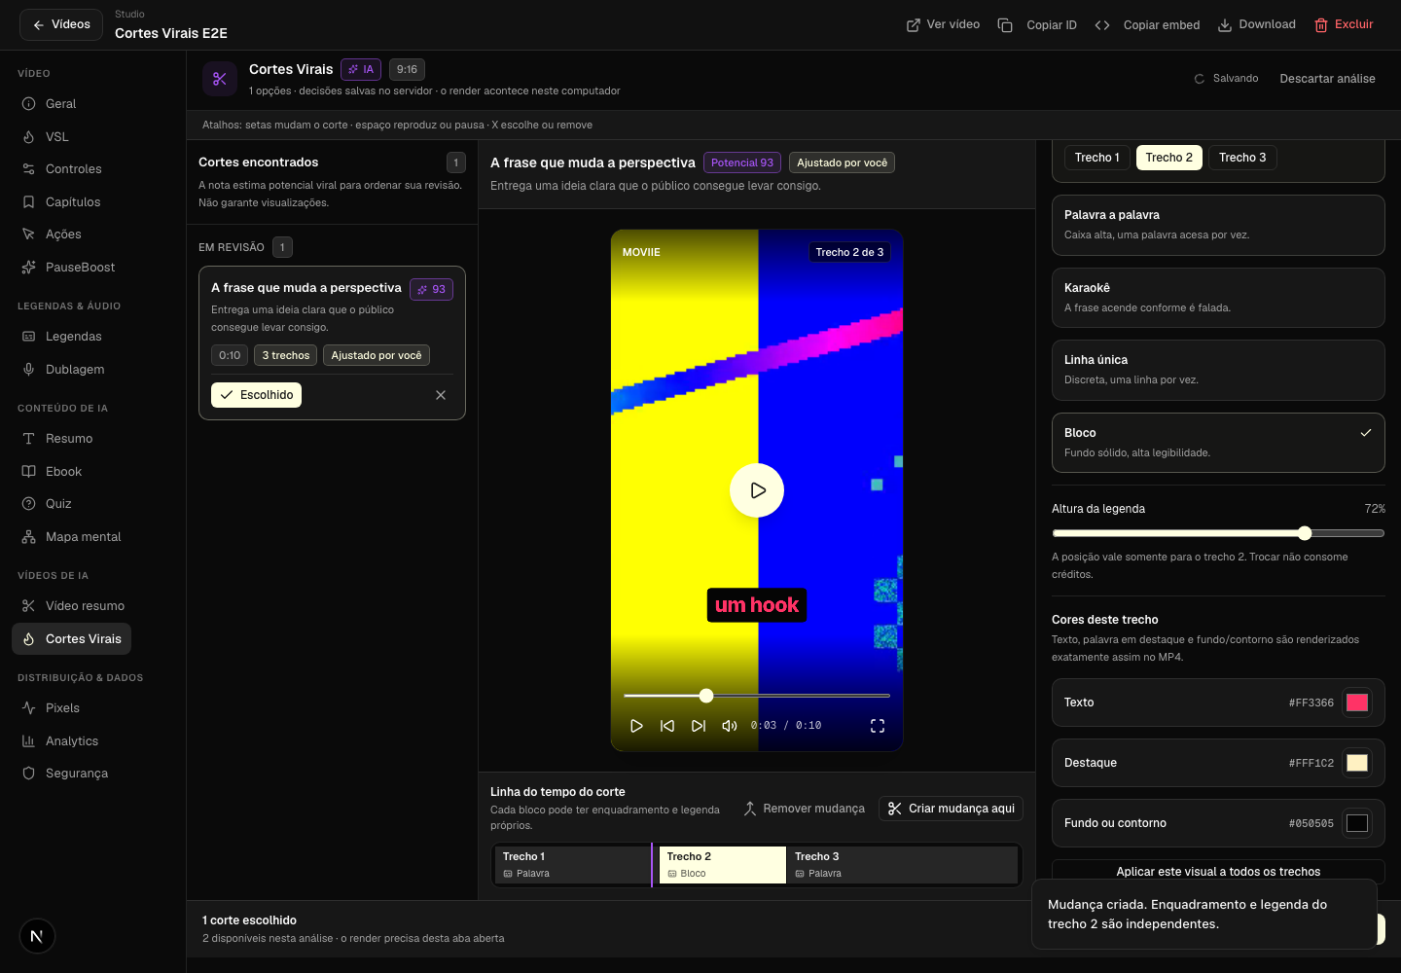Choose Palavra a palavra caption style
Image resolution: width=1401 pixels, height=973 pixels.
1218,225
